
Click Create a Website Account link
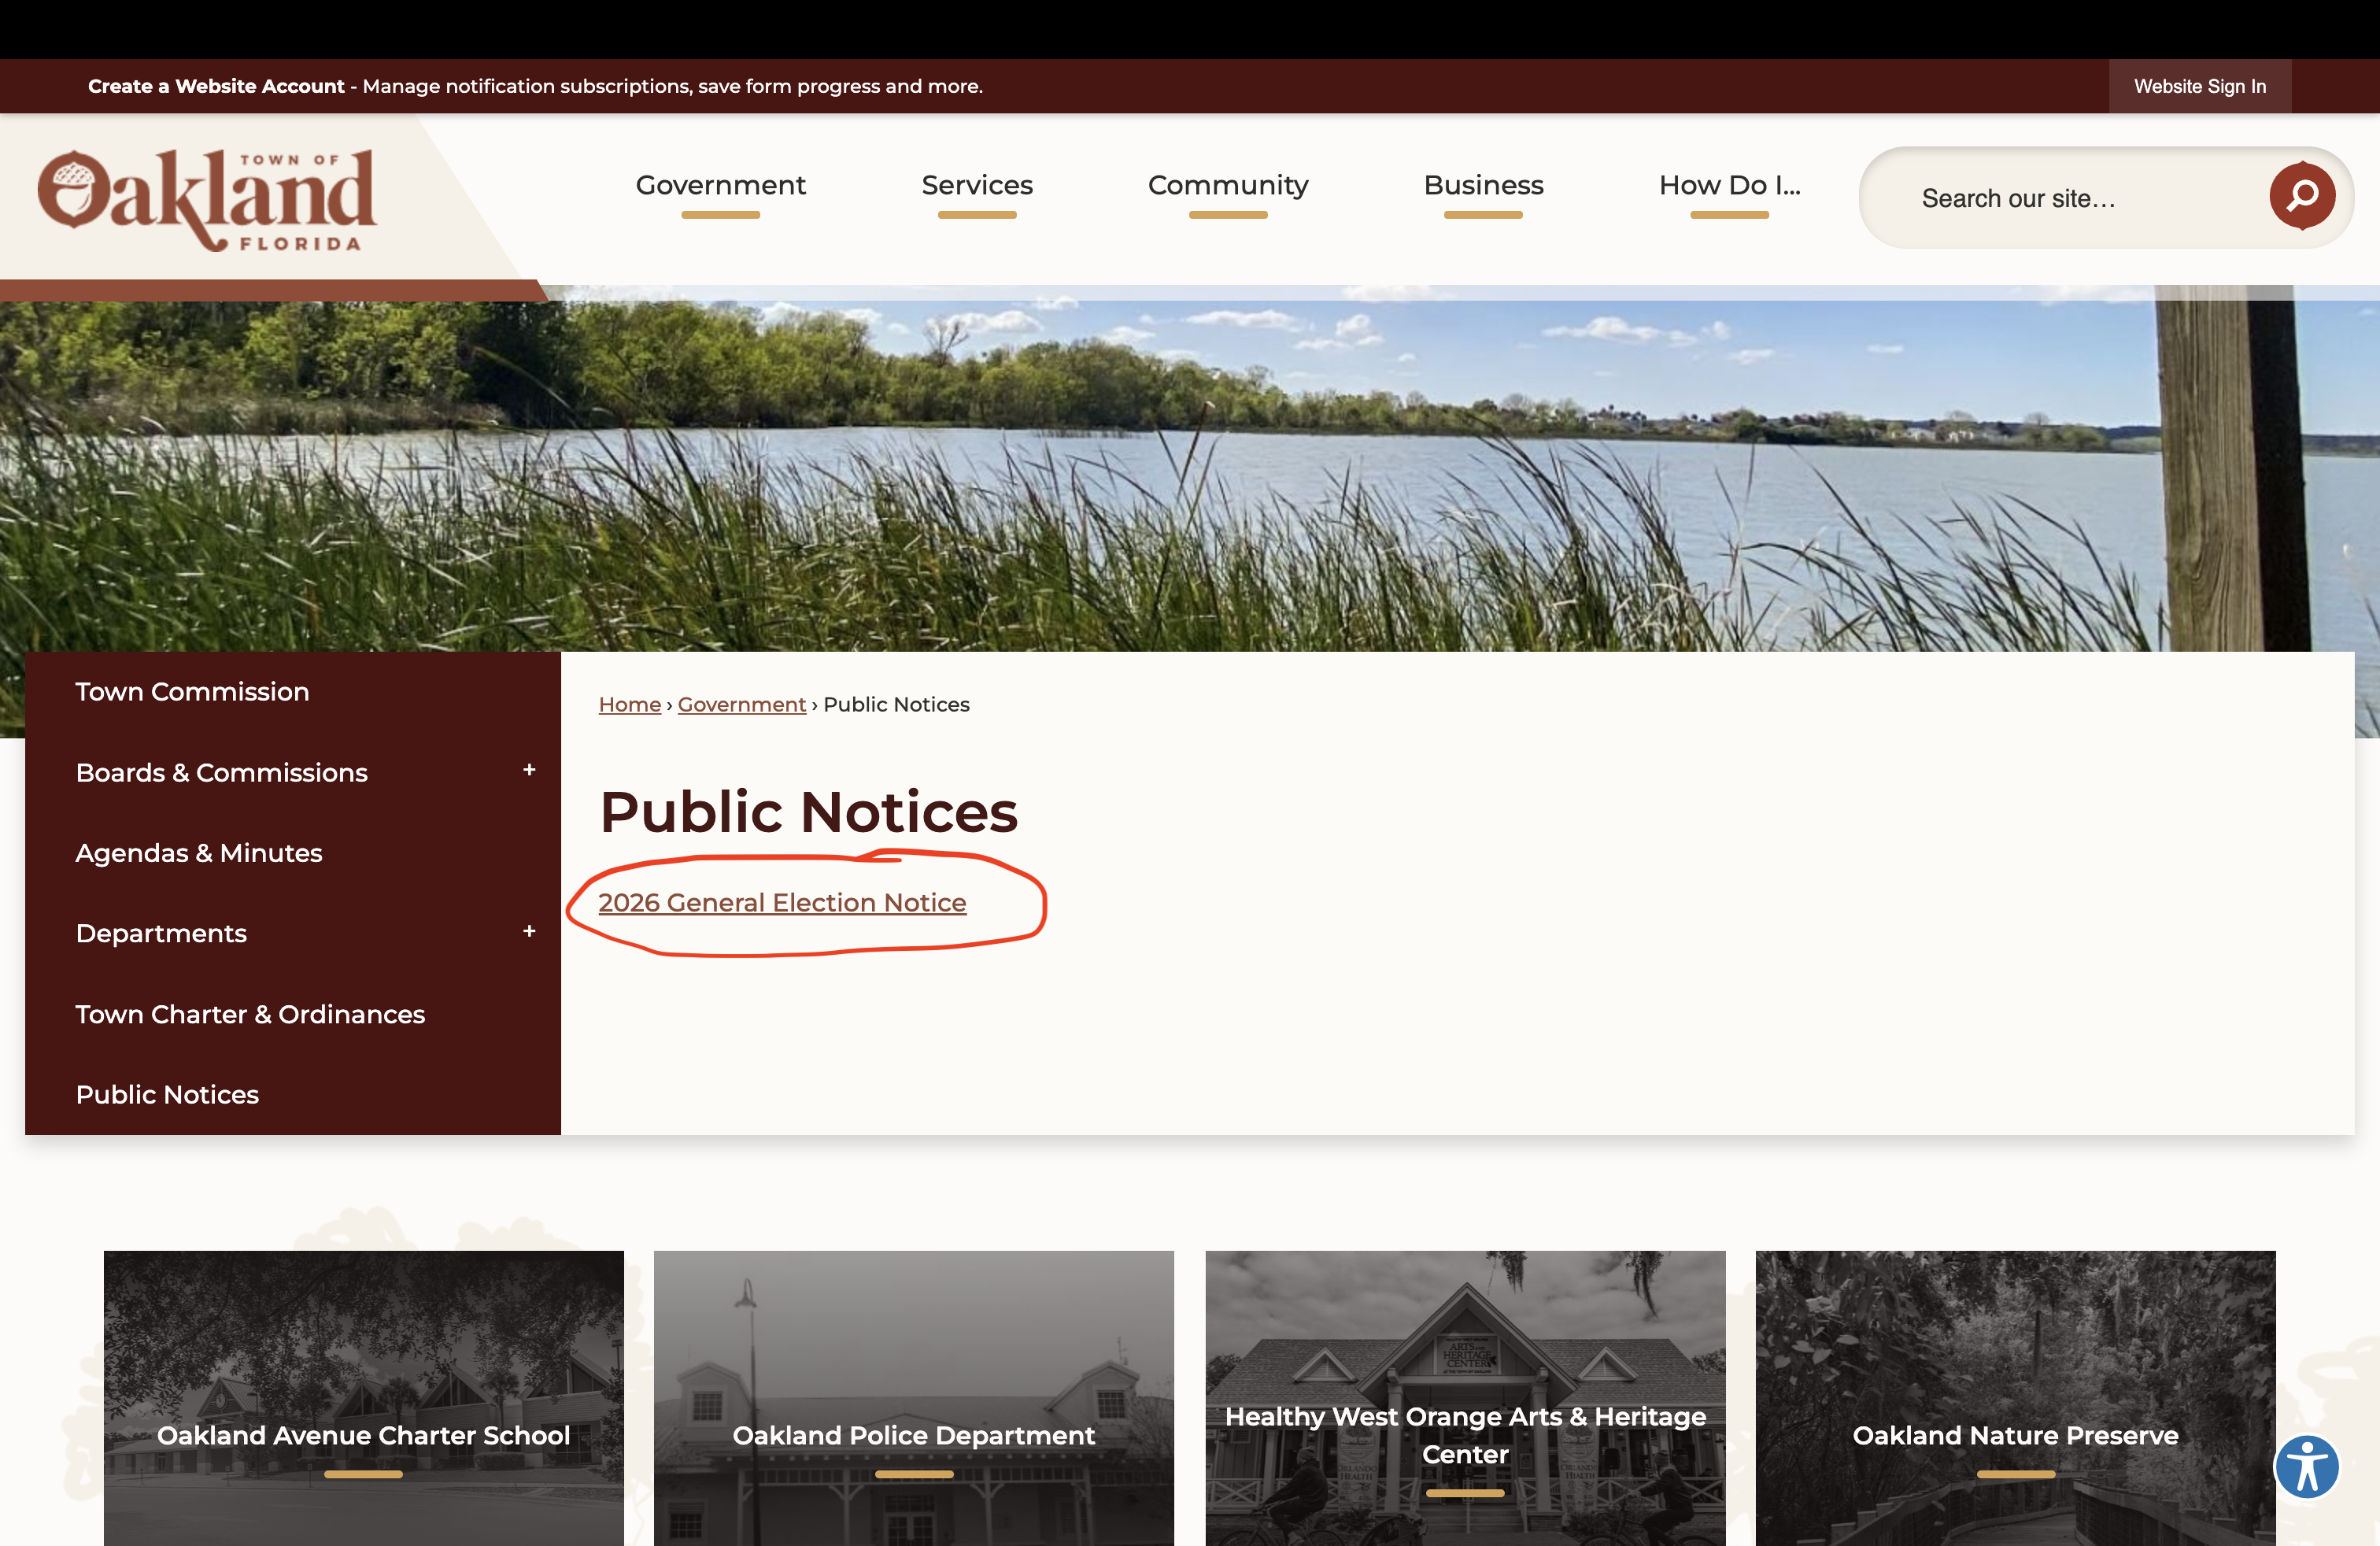tap(216, 86)
